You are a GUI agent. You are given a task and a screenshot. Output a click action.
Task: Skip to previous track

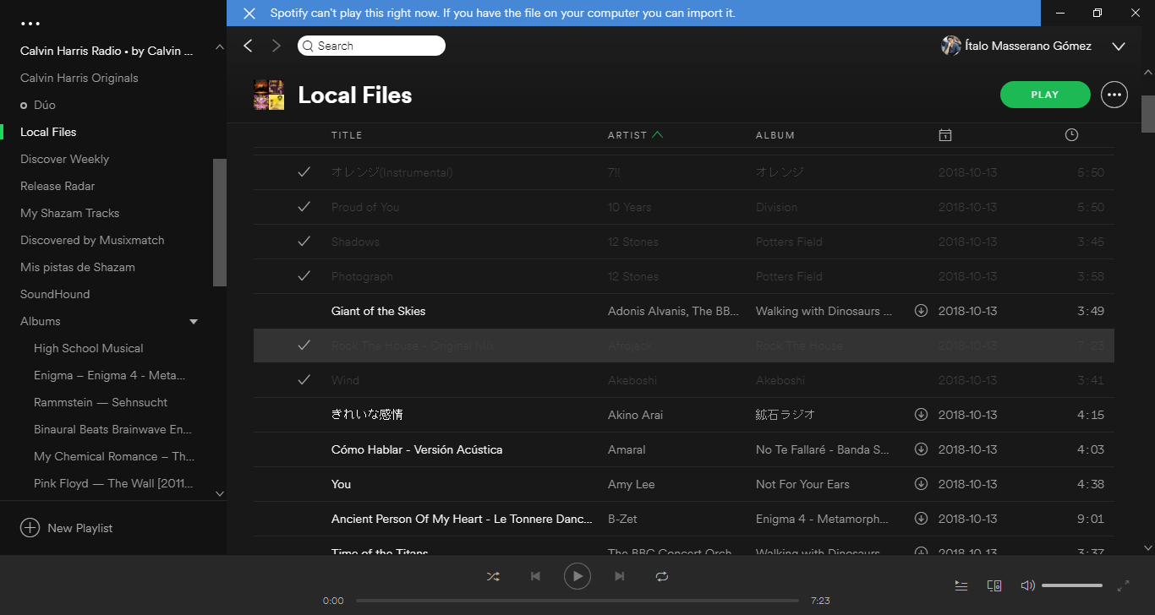tap(535, 576)
